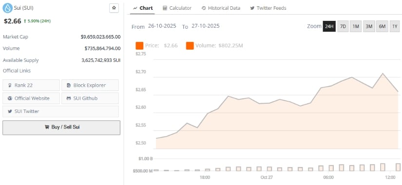
Task: Click the $2.66 current price text
Action: point(12,21)
